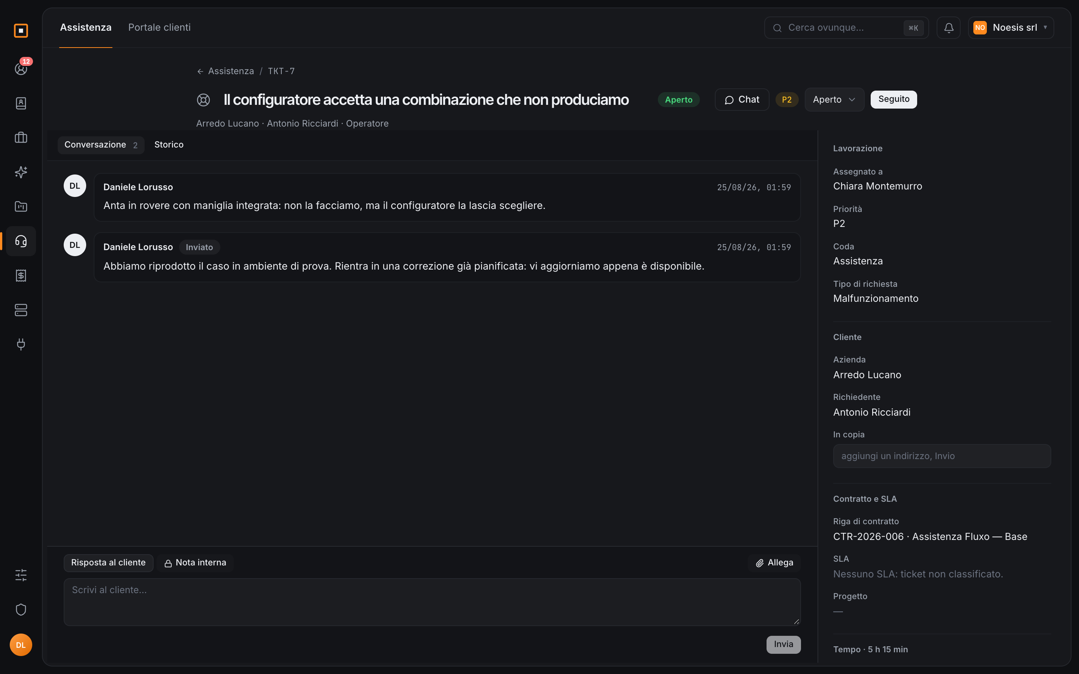
Task: Click the Cerca ovunque search field
Action: (846, 28)
